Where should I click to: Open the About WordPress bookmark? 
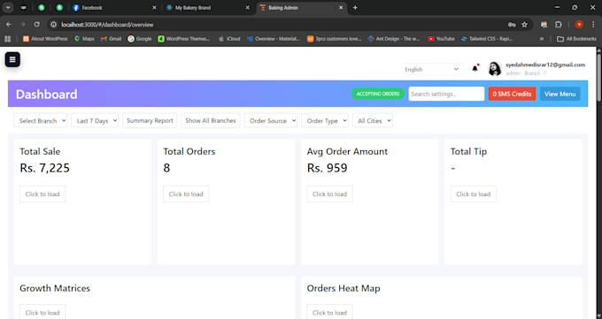point(45,39)
